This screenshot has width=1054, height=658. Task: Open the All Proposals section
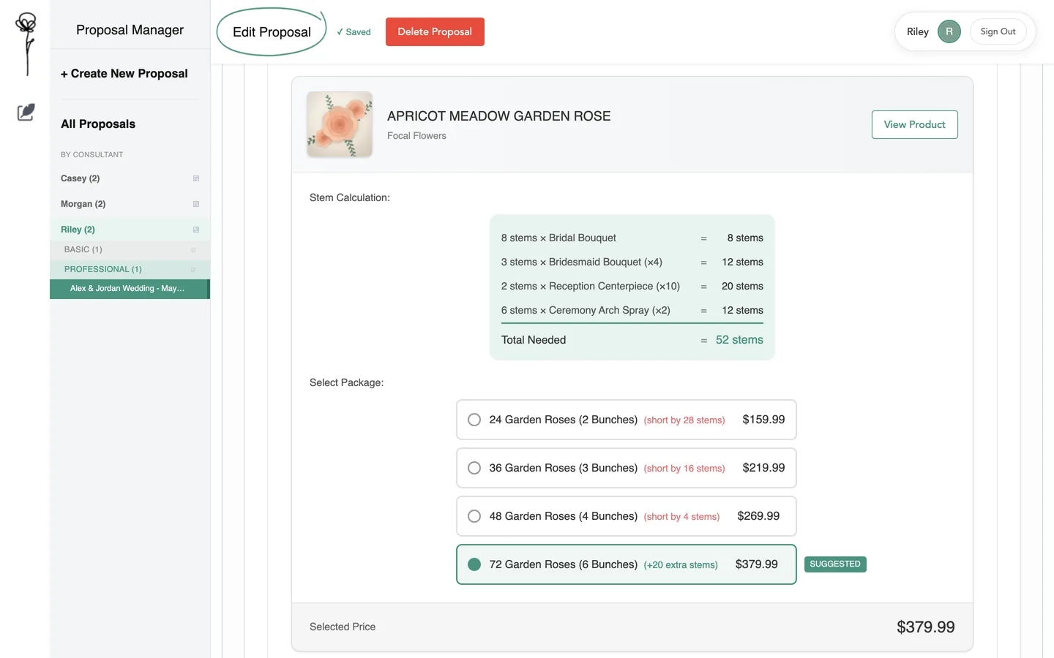[98, 124]
